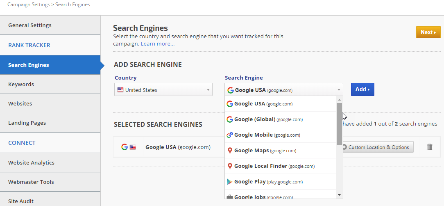444x206 pixels.
Task: Click the Google logo in the selected engines row
Action: point(124,147)
